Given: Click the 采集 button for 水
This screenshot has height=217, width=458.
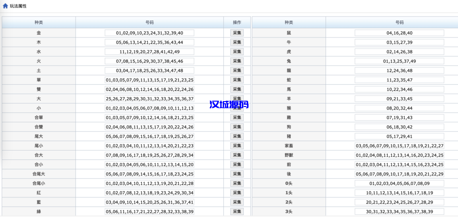Looking at the screenshot, I should (x=237, y=52).
